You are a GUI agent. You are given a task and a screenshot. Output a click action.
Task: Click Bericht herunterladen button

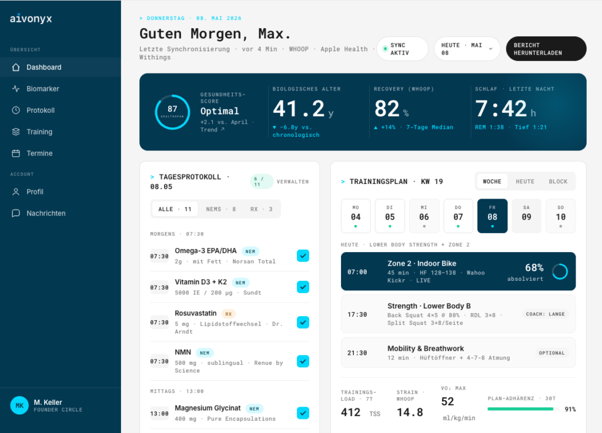click(546, 49)
